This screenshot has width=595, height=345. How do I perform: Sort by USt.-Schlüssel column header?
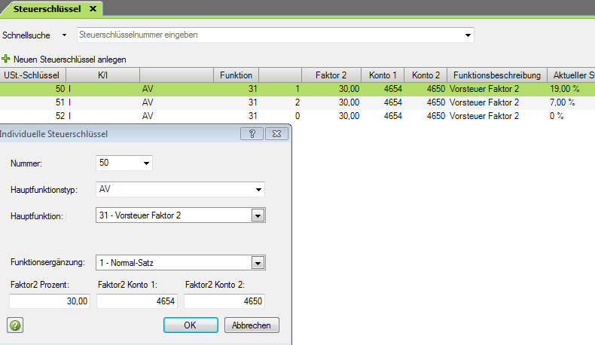32,75
